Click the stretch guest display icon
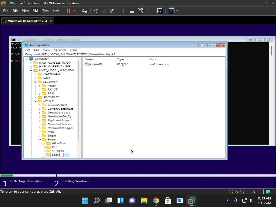The width and height of the screenshot is (276, 207). (171, 11)
